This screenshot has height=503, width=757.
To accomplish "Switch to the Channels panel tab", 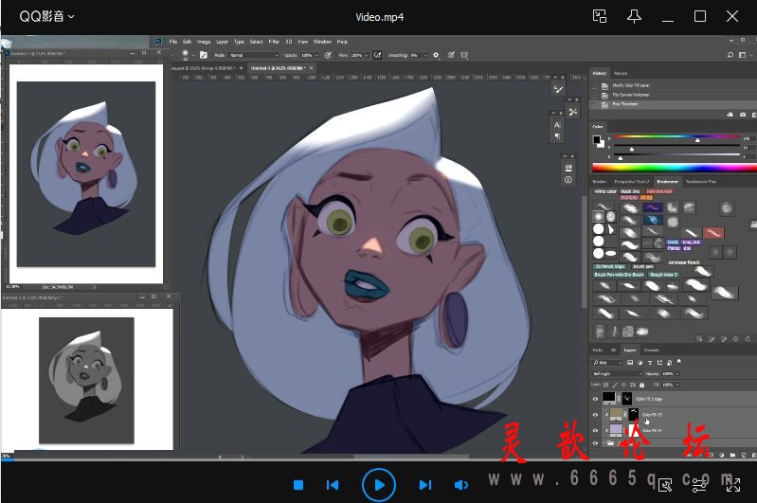I will point(651,350).
